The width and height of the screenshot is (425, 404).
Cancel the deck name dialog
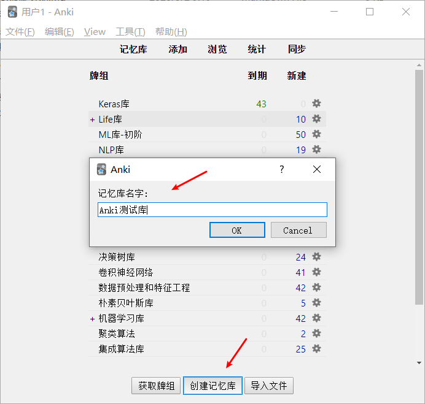click(x=298, y=231)
